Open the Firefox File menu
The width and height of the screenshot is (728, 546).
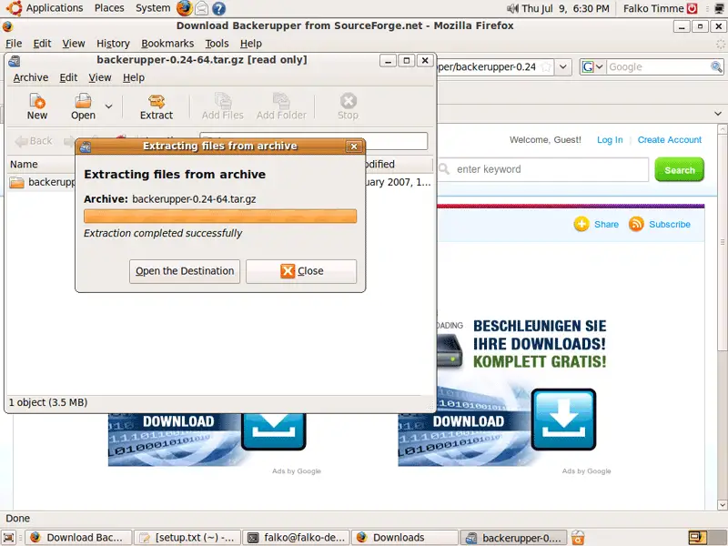tap(14, 43)
